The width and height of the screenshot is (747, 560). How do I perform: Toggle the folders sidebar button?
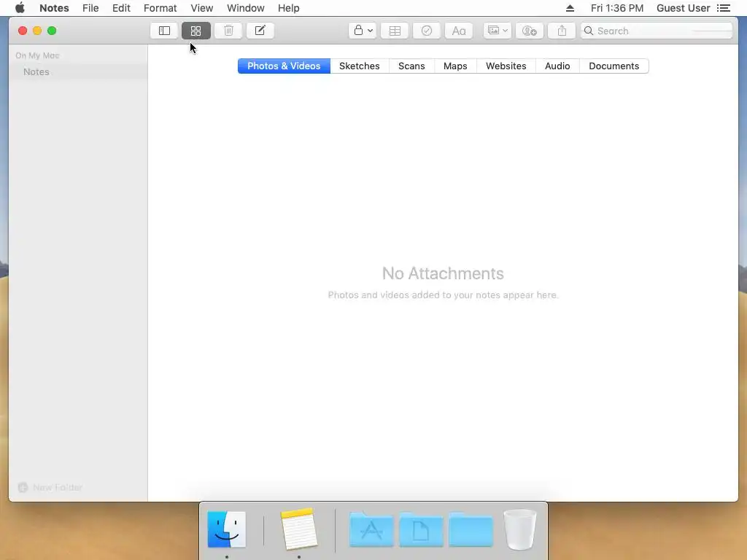pyautogui.click(x=164, y=31)
